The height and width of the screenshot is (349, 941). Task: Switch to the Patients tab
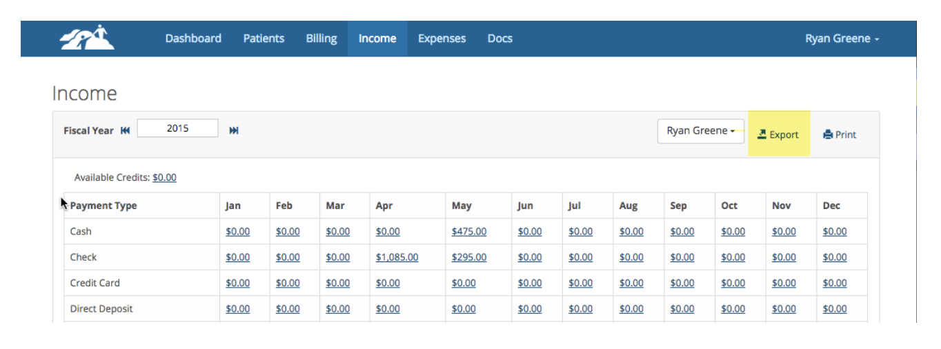coord(264,39)
